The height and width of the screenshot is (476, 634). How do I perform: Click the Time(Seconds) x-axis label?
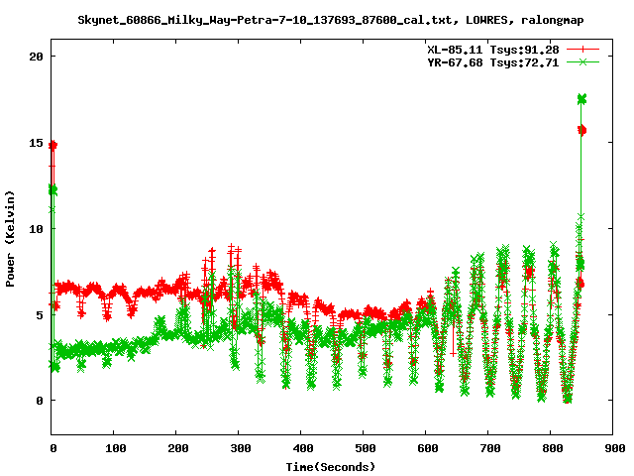coord(331,467)
